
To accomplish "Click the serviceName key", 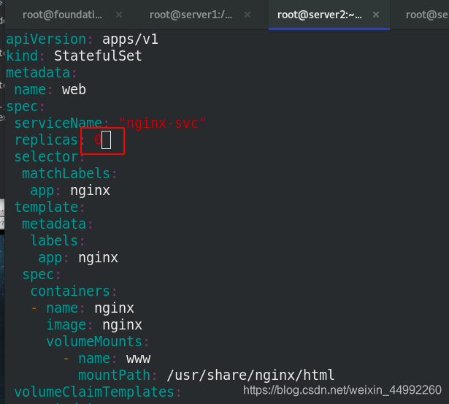I will [x=58, y=123].
